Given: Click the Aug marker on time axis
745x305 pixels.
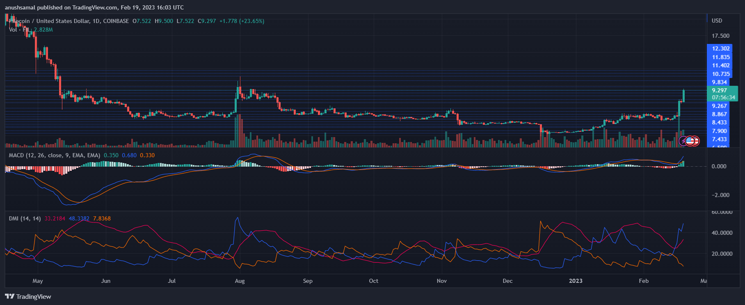Looking at the screenshot, I should coord(240,281).
